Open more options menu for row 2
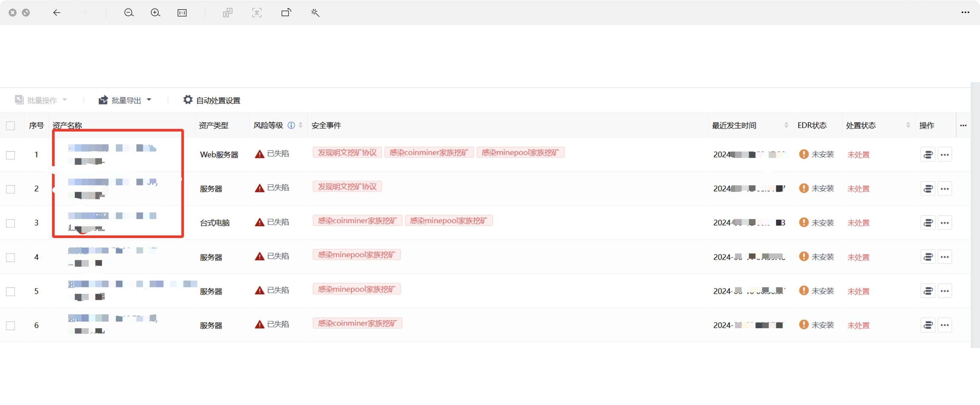The width and height of the screenshot is (980, 405). point(944,189)
